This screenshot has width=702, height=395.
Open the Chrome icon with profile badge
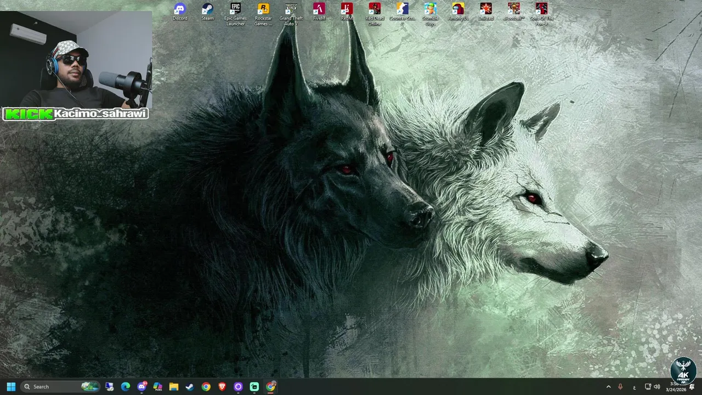coord(271,387)
